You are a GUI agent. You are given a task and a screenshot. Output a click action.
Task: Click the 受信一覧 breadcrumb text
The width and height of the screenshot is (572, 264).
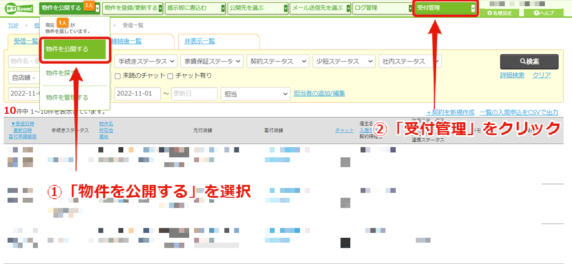point(133,25)
